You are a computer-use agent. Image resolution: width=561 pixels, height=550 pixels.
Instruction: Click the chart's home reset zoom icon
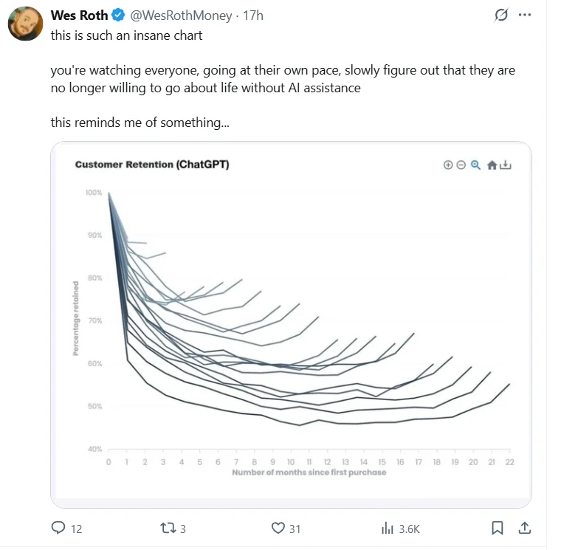(492, 165)
